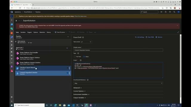This screenshot has width=191, height=107.
Task: Select the Inline radio button
Action: click(x=84, y=57)
